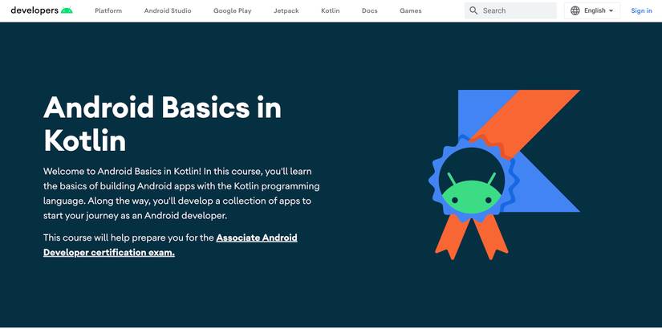The width and height of the screenshot is (662, 329).
Task: Click the search magnifier icon
Action: pos(473,10)
